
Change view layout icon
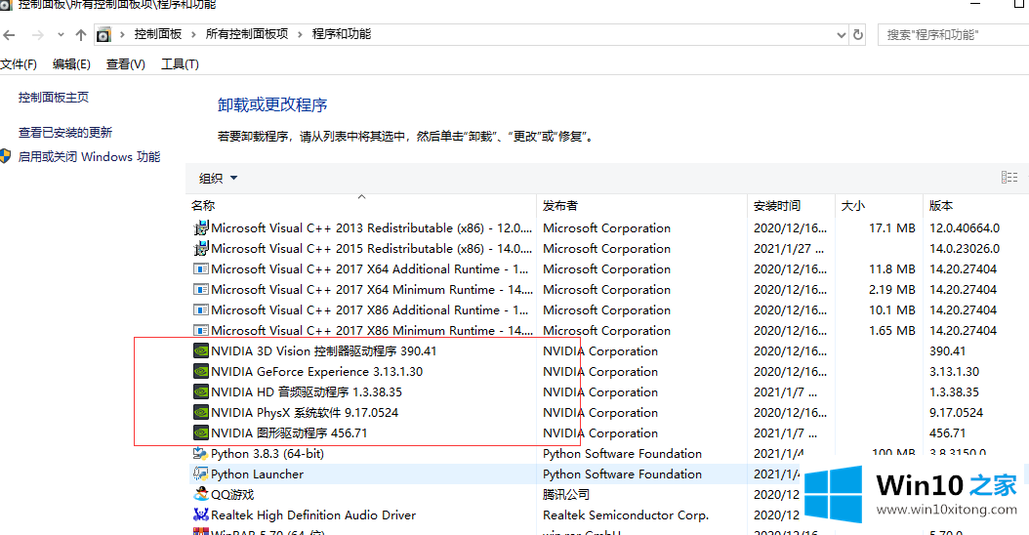(1009, 178)
